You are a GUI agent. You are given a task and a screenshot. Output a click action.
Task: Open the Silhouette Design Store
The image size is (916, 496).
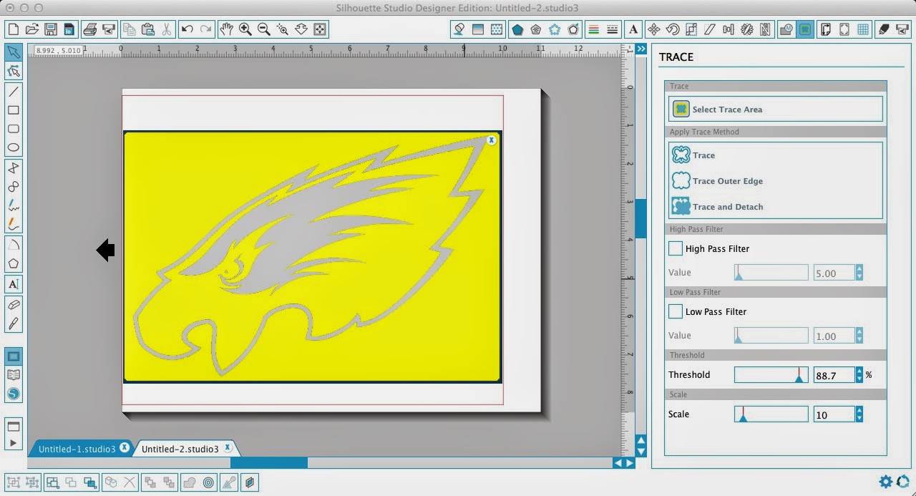tap(13, 393)
